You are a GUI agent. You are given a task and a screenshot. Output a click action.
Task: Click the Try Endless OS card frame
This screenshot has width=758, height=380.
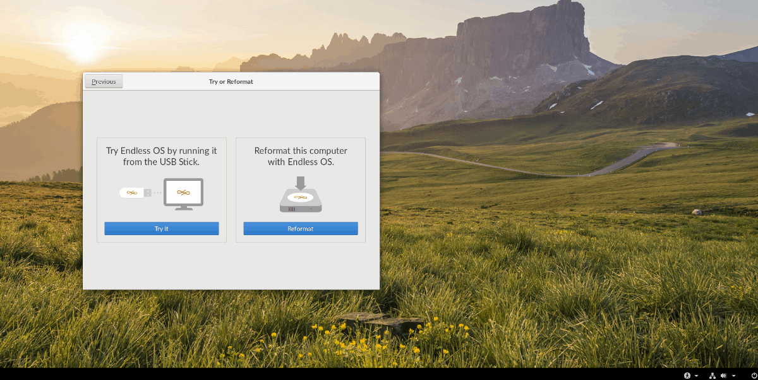tap(162, 190)
